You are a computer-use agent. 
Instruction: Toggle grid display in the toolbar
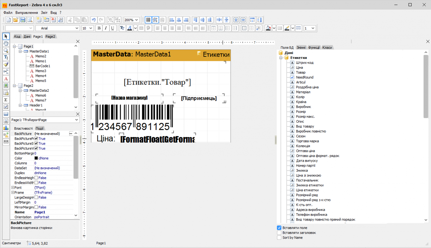148,19
